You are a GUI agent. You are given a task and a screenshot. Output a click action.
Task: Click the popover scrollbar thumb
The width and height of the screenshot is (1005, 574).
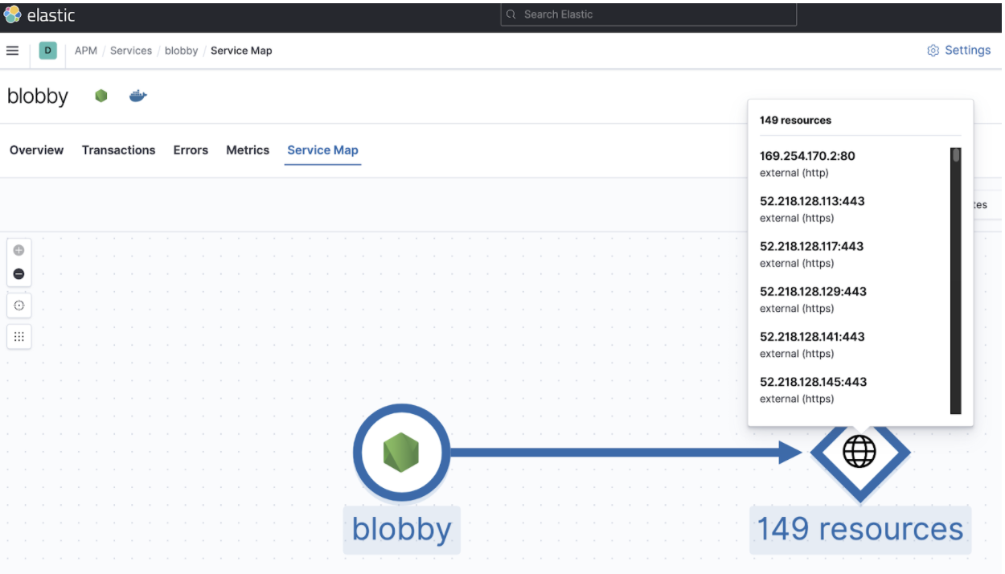coord(956,155)
